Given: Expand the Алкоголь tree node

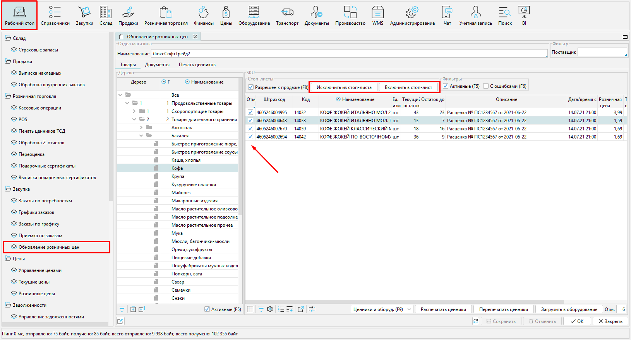Looking at the screenshot, I should pos(141,128).
